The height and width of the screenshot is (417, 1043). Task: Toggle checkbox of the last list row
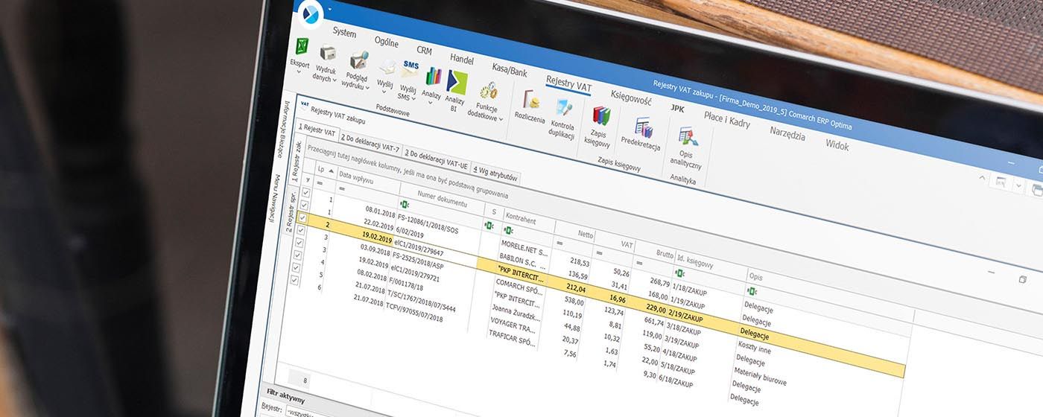[294, 280]
